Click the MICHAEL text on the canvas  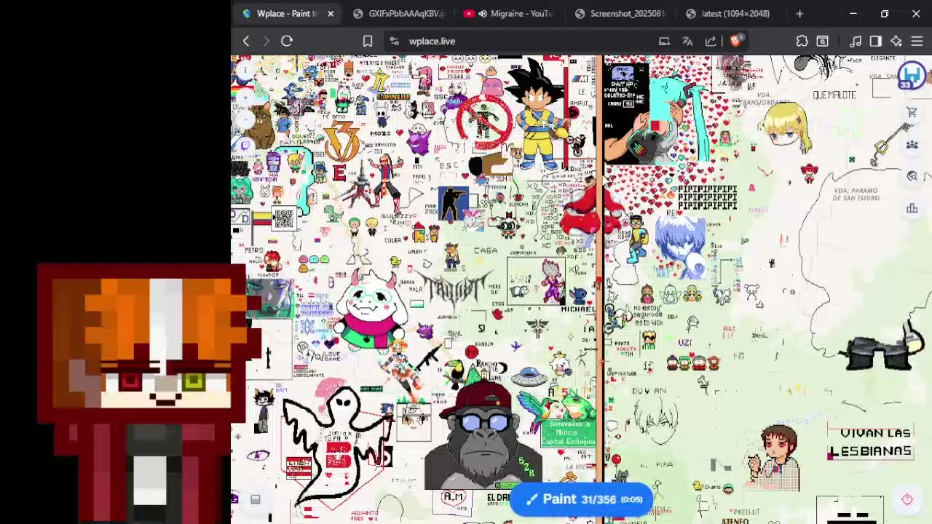click(x=578, y=309)
